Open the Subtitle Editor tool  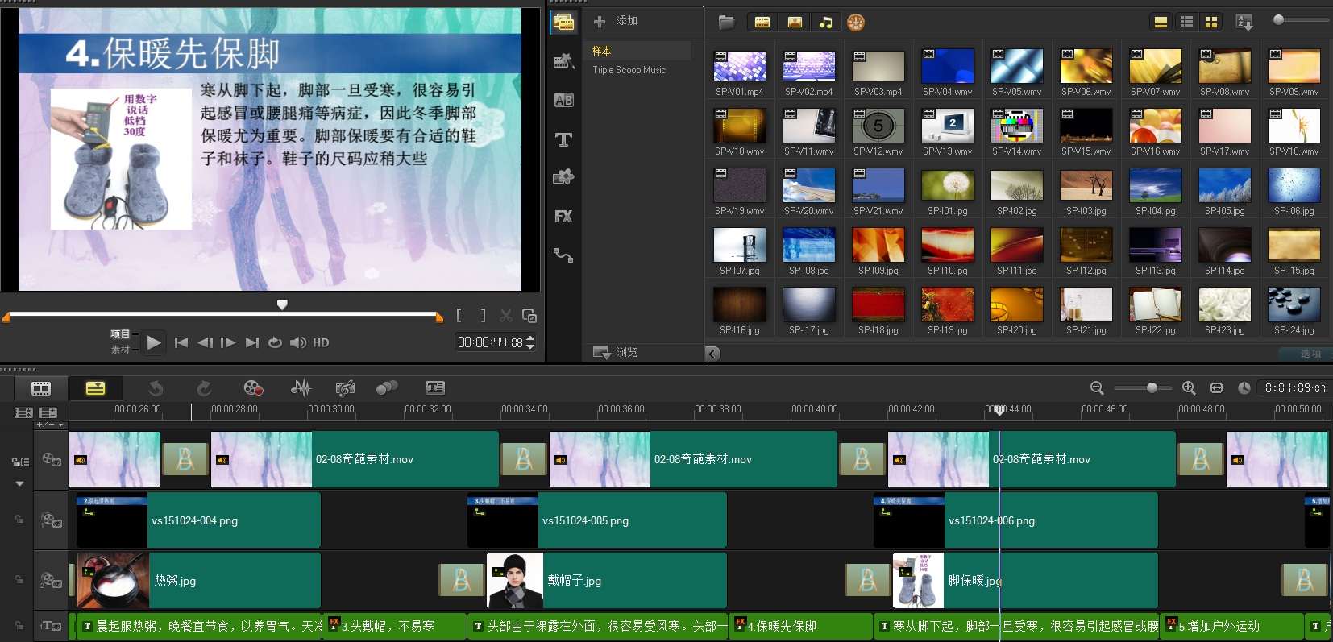[x=434, y=388]
